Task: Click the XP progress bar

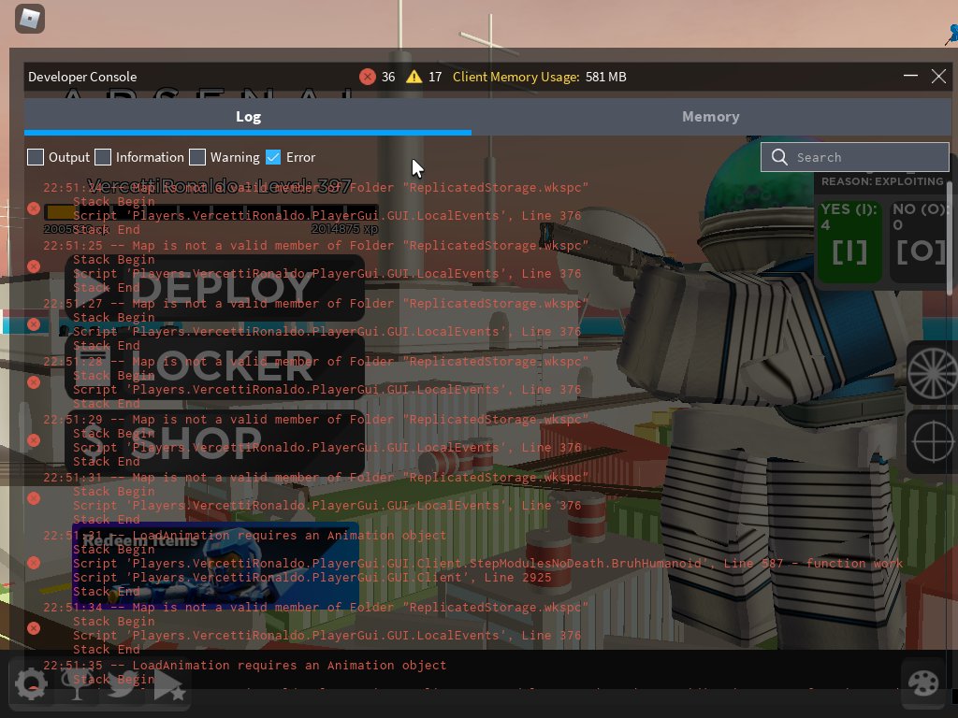Action: [211, 212]
